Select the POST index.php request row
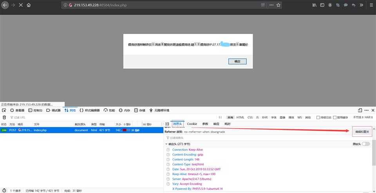The image size is (376, 193). click(81, 130)
